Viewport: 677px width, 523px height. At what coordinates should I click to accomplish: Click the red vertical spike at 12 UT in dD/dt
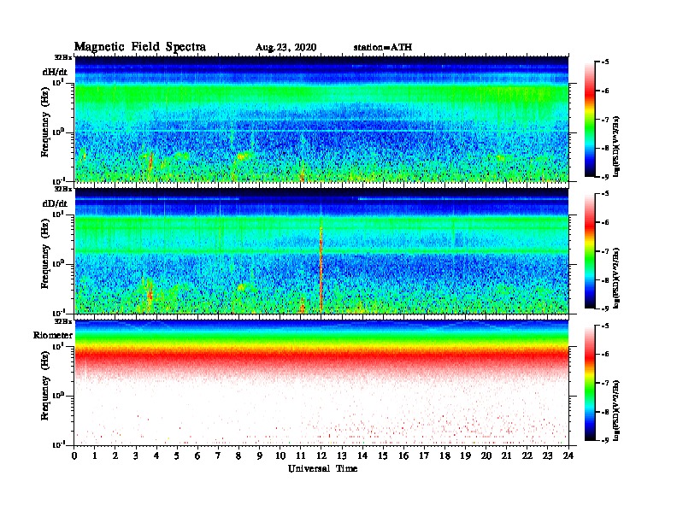click(321, 267)
